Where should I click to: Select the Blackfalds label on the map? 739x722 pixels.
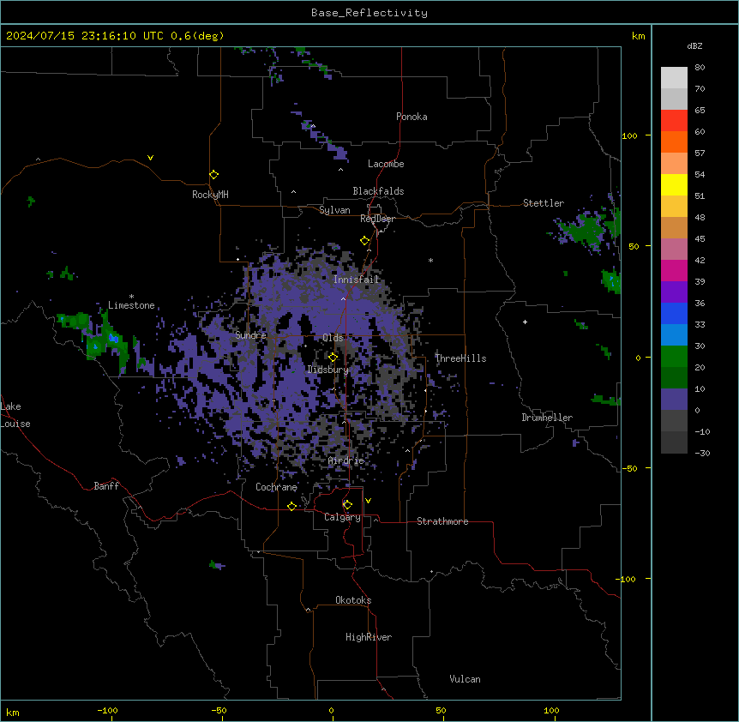[x=378, y=191]
